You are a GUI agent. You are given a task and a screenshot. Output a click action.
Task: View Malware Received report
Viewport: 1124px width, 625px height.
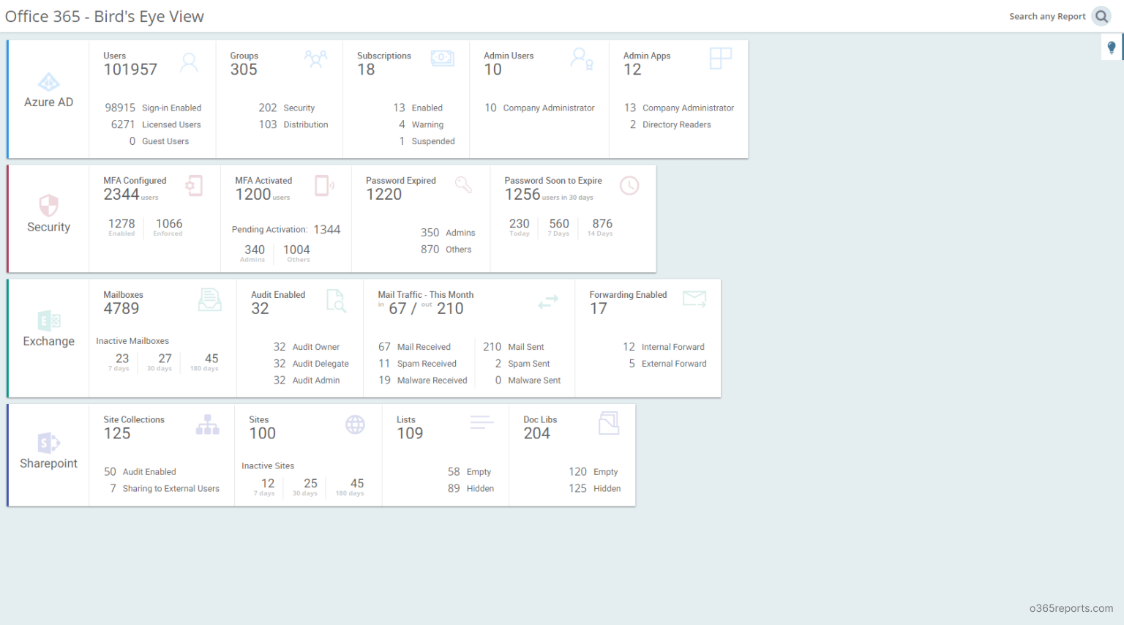pos(423,381)
